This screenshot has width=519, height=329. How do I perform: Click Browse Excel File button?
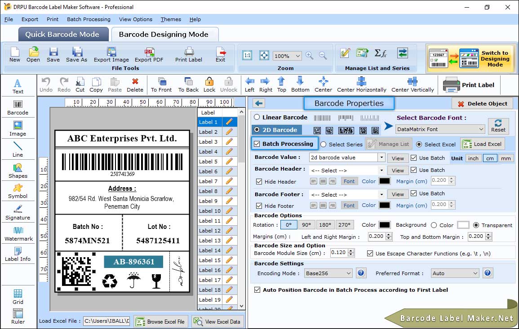point(161,321)
